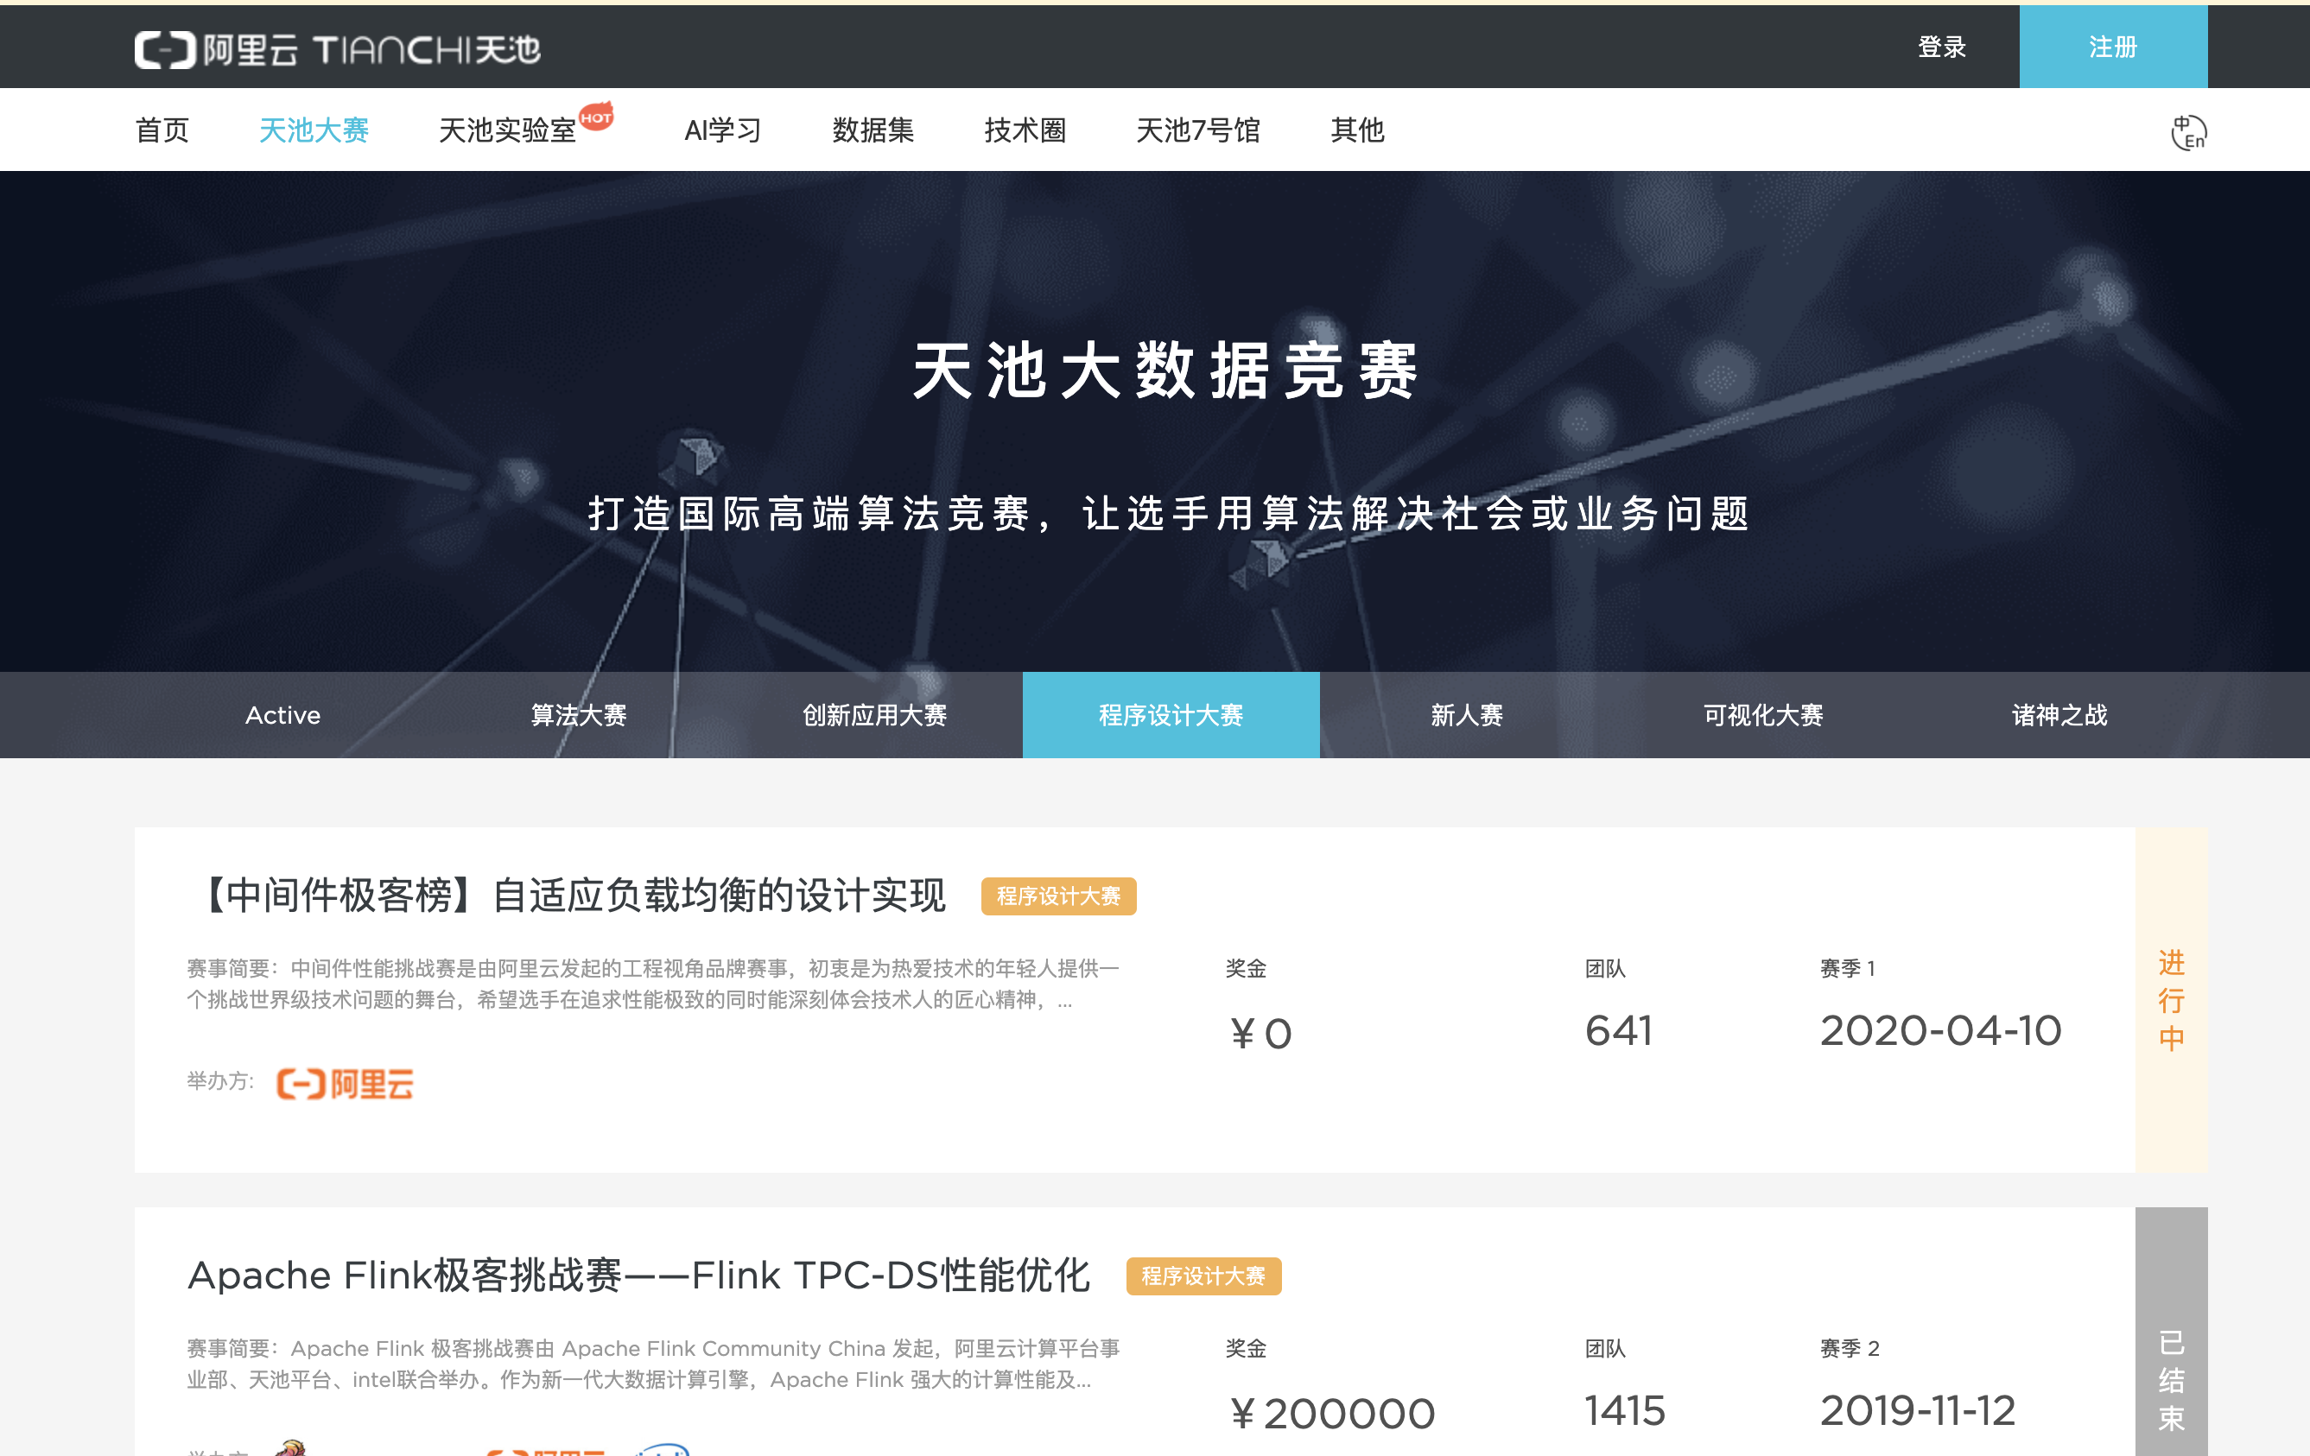Select the 算法大赛 tab
Viewport: 2310px width, 1456px height.
point(579,716)
